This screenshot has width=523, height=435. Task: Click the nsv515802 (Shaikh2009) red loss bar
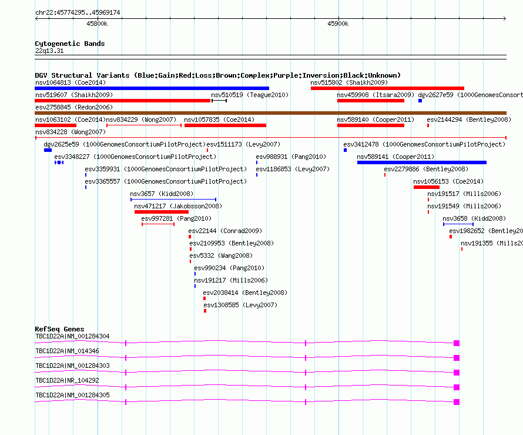pos(387,88)
